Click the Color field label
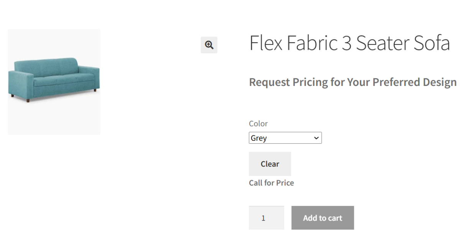 point(258,123)
